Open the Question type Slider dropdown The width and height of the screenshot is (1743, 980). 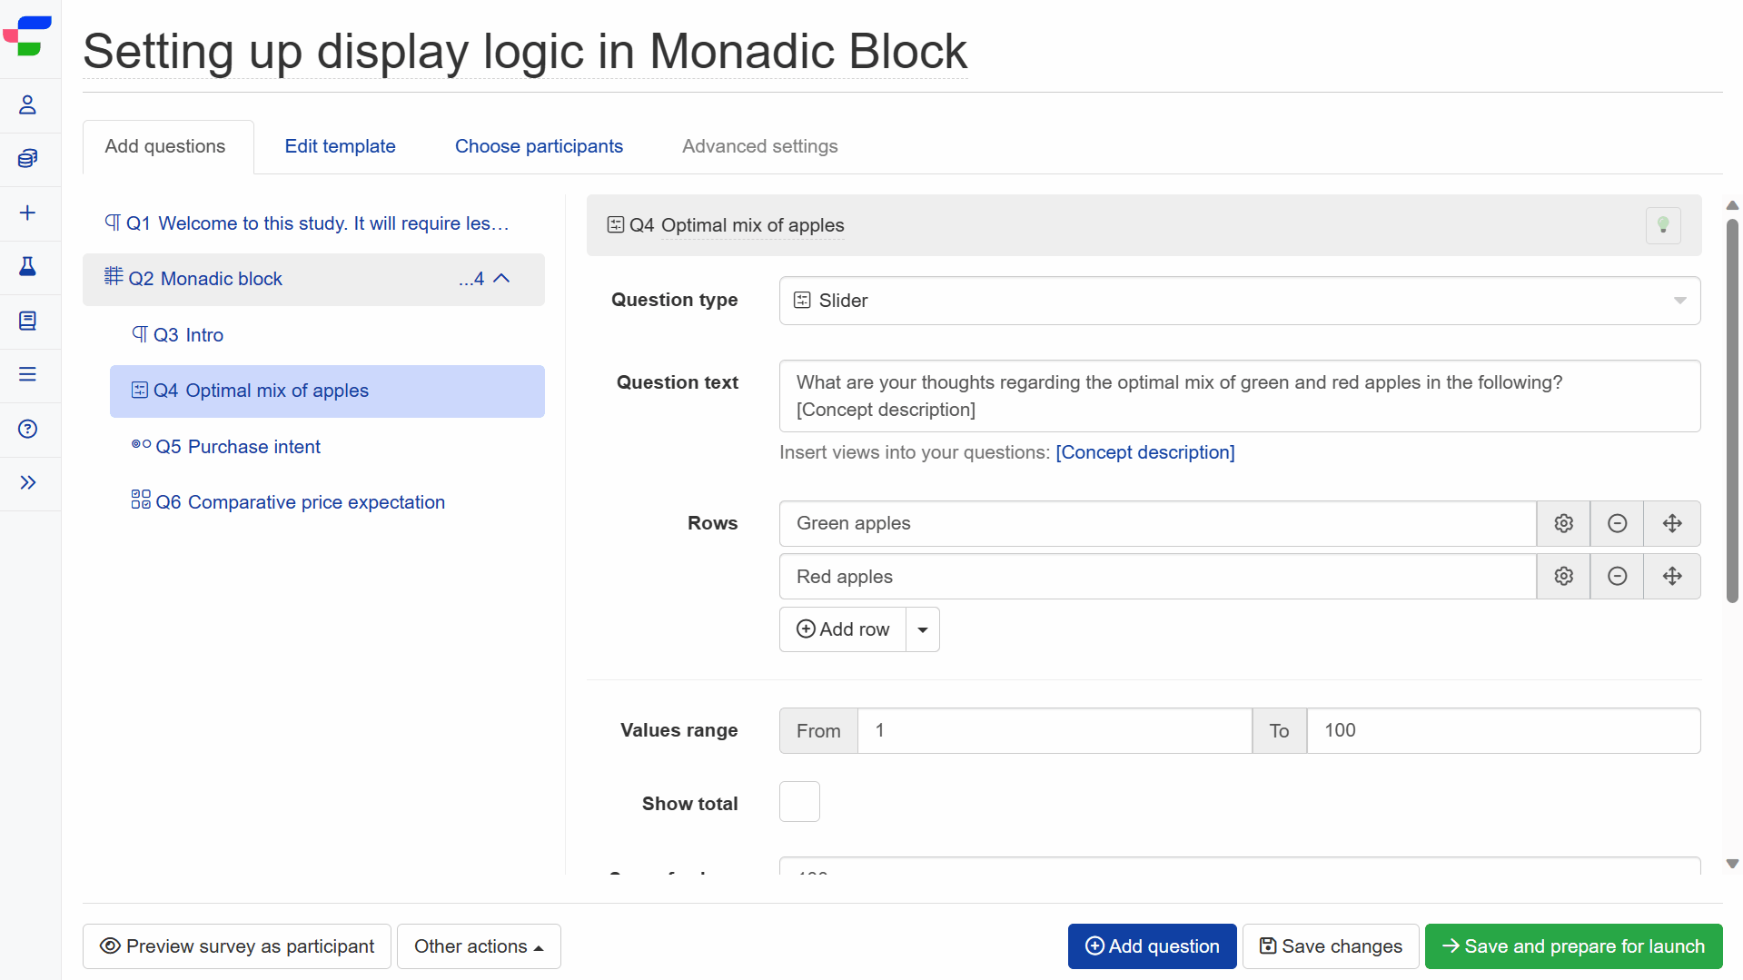1240,301
